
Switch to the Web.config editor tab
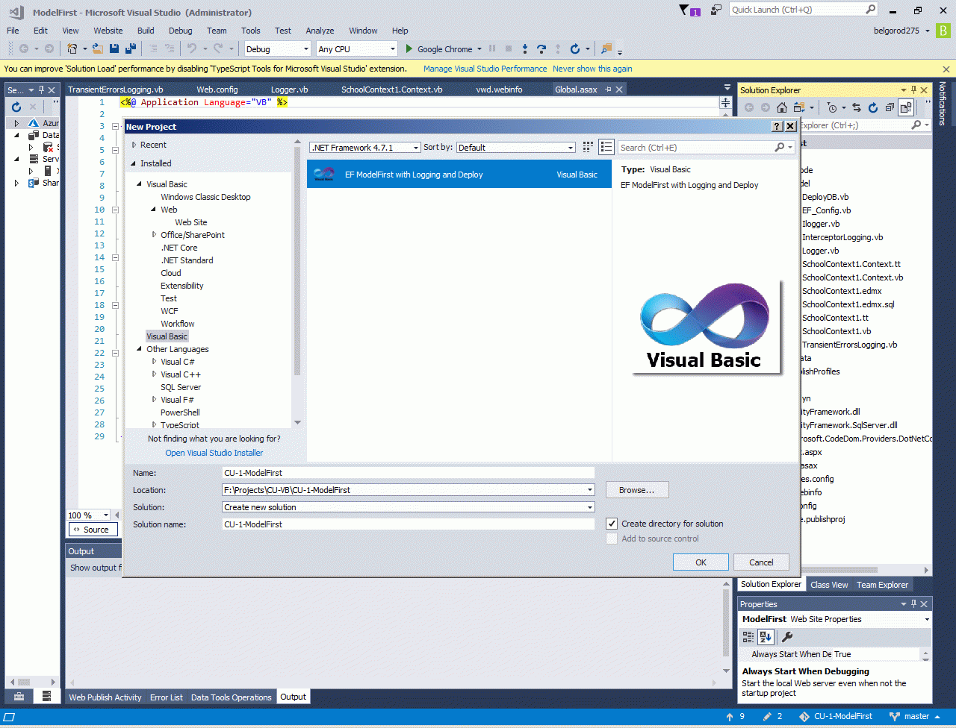[217, 90]
